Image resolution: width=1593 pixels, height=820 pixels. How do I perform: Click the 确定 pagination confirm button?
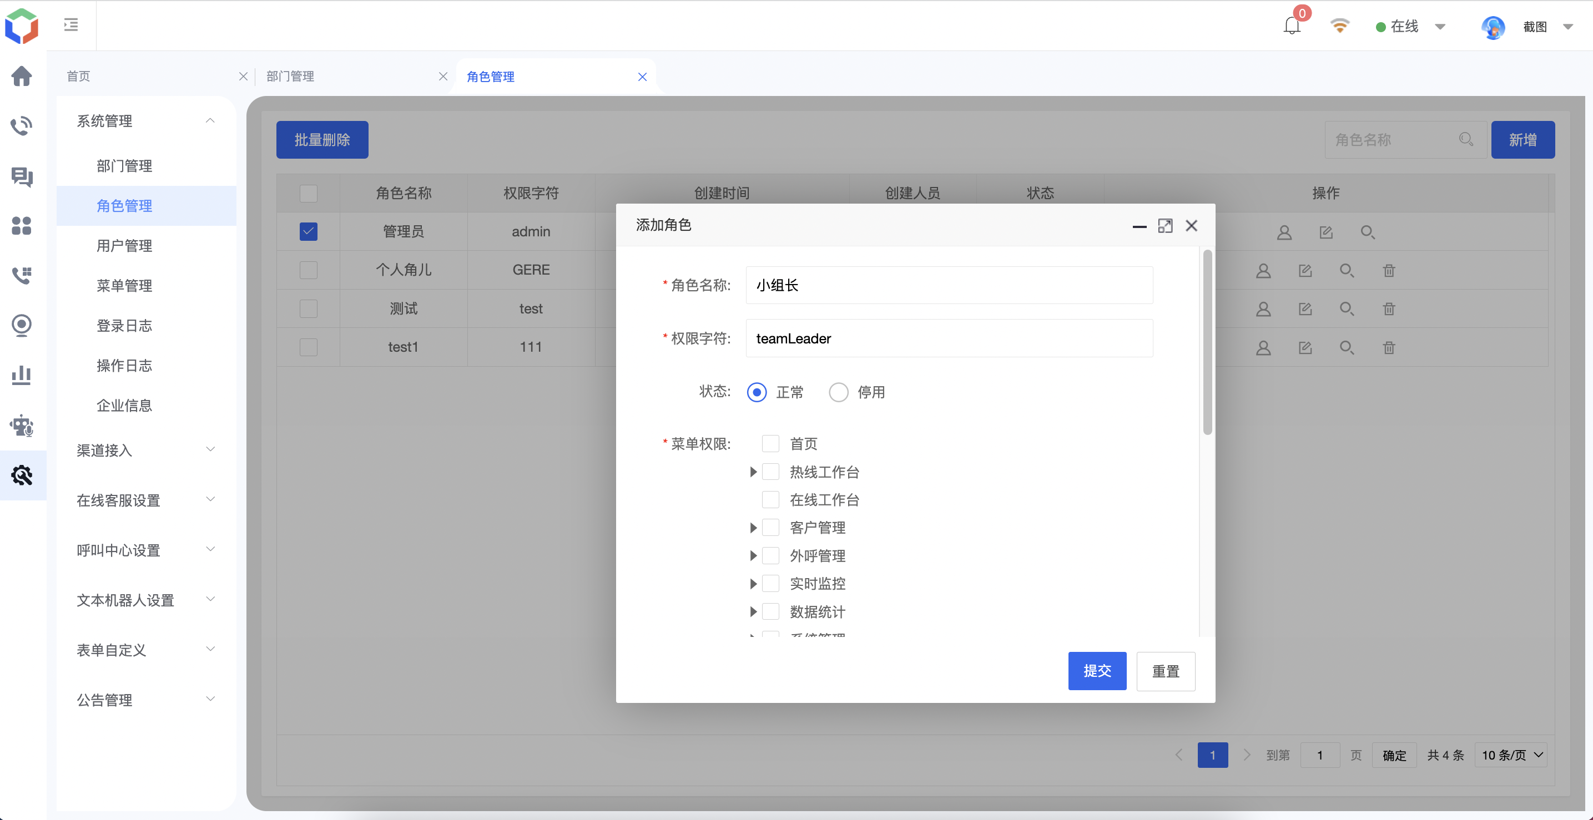click(x=1394, y=755)
